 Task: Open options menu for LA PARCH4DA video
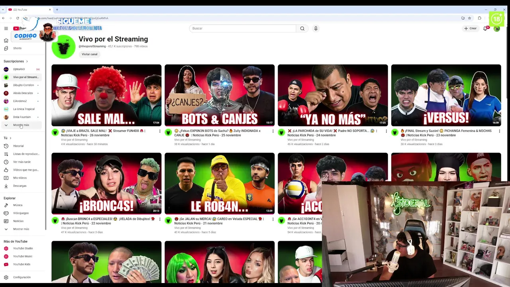(x=386, y=131)
